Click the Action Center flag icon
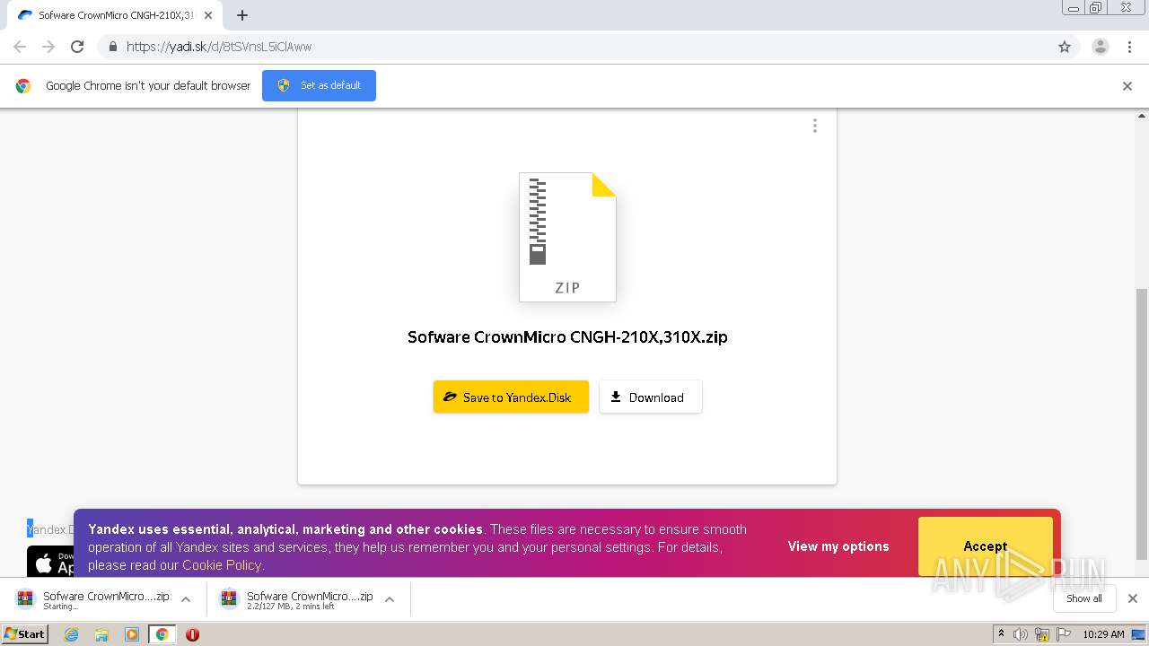The width and height of the screenshot is (1149, 646). (x=1063, y=634)
